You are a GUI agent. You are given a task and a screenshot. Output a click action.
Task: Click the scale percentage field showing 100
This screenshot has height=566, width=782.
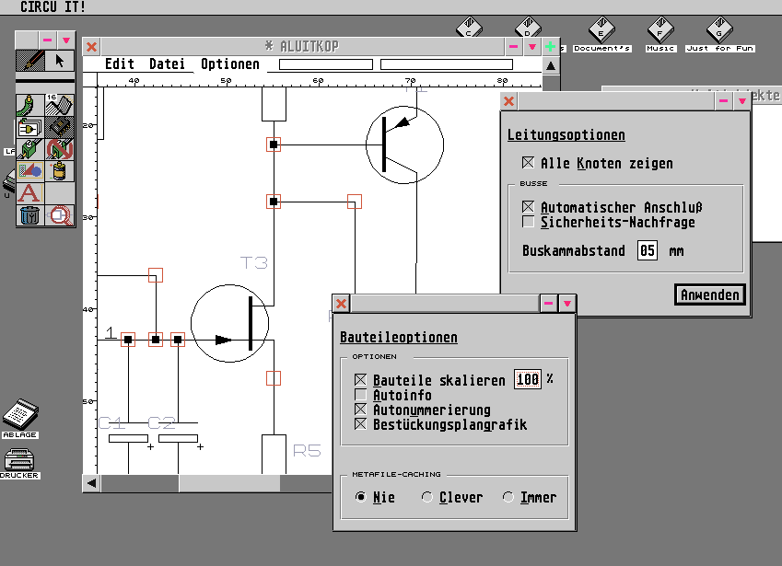(528, 380)
